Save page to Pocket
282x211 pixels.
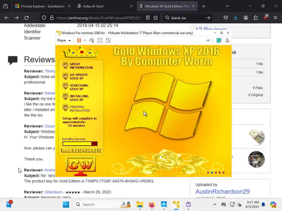[226, 18]
